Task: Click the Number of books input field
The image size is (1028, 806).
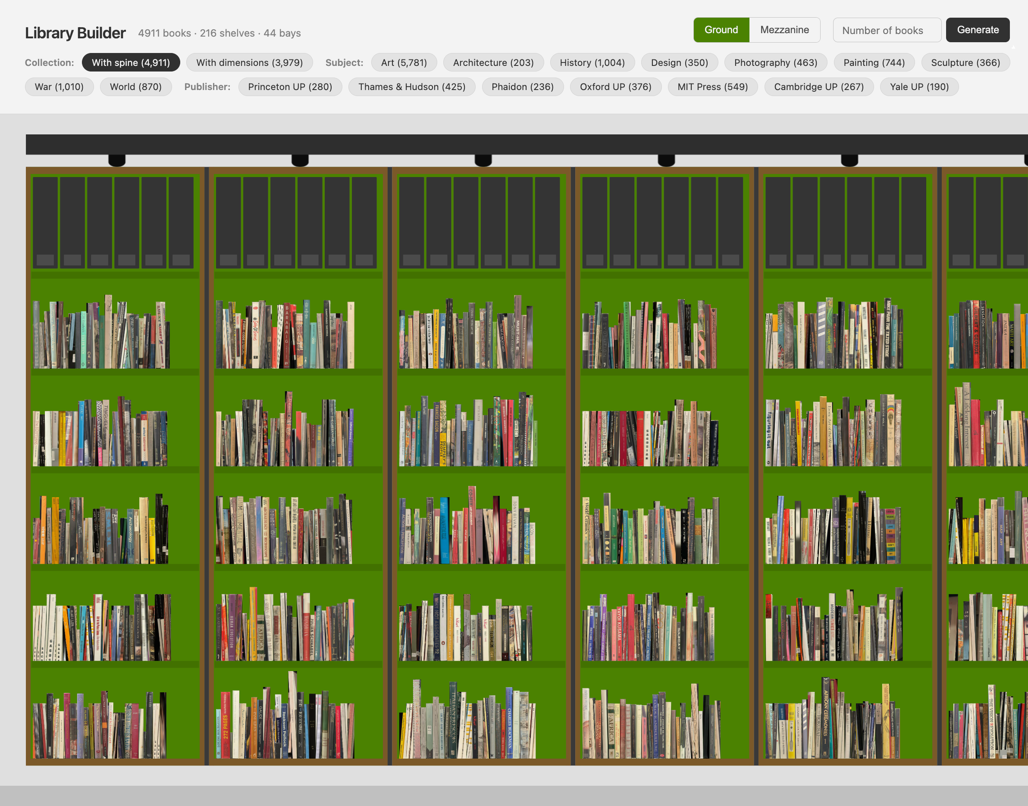Action: tap(887, 30)
